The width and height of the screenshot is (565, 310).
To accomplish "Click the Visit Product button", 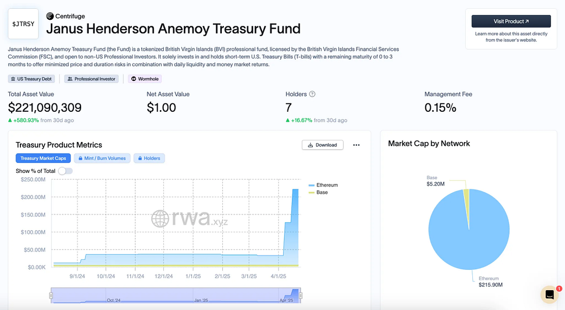I will click(x=511, y=21).
